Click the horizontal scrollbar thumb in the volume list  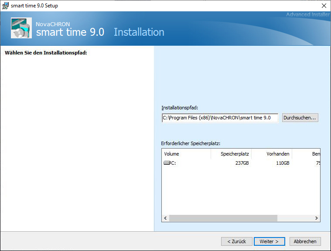[223, 218]
